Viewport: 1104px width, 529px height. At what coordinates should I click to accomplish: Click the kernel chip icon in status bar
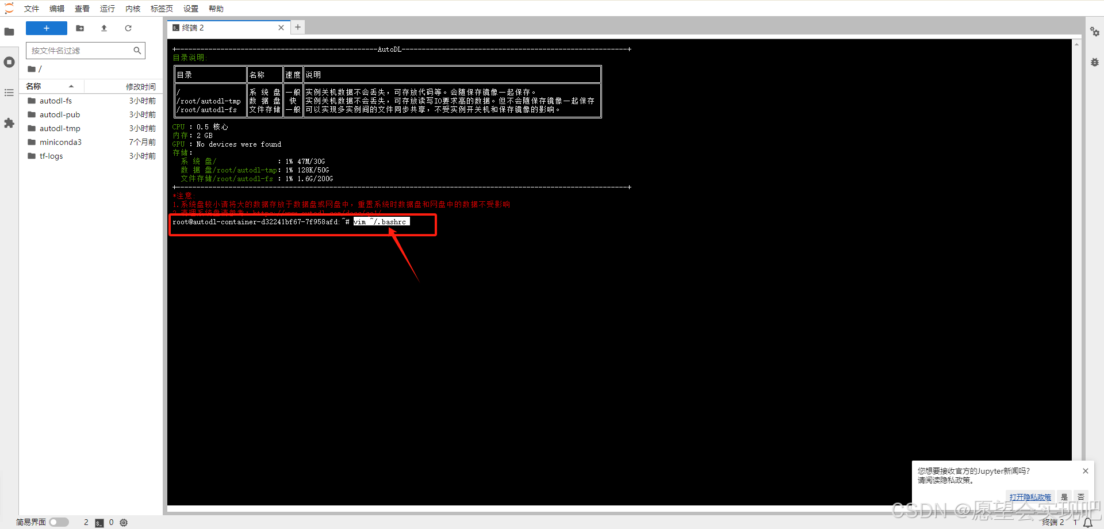click(x=124, y=523)
